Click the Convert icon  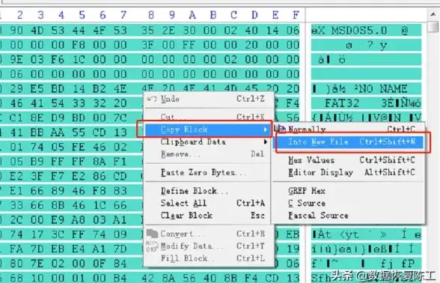[152, 233]
